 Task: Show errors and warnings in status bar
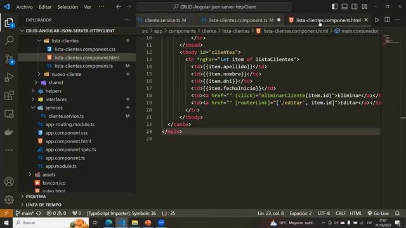coord(56,213)
